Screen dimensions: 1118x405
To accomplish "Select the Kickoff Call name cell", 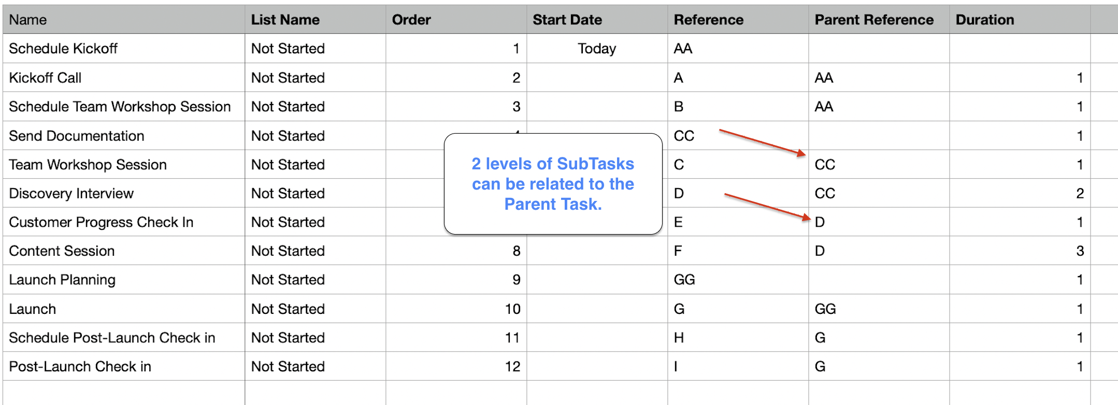I will tap(123, 78).
